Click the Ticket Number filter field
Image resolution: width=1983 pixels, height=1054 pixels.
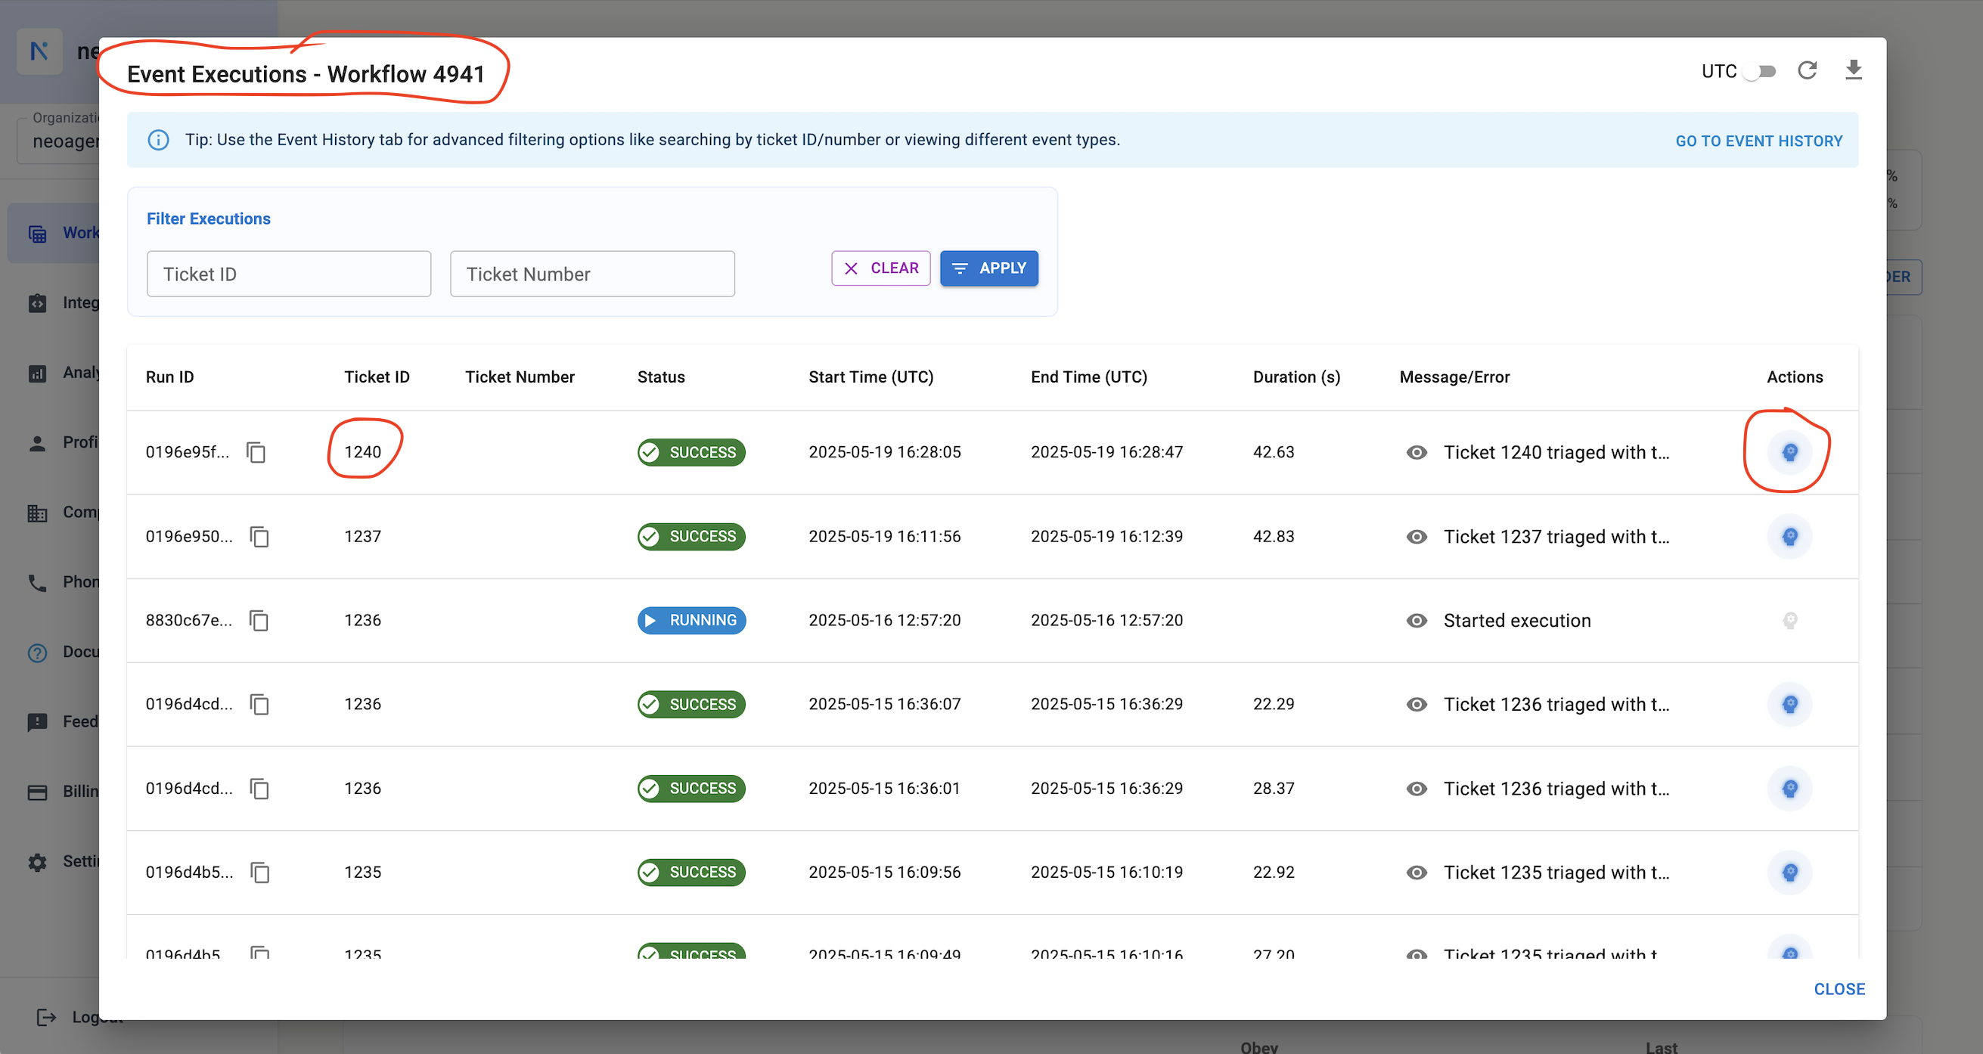pos(592,274)
